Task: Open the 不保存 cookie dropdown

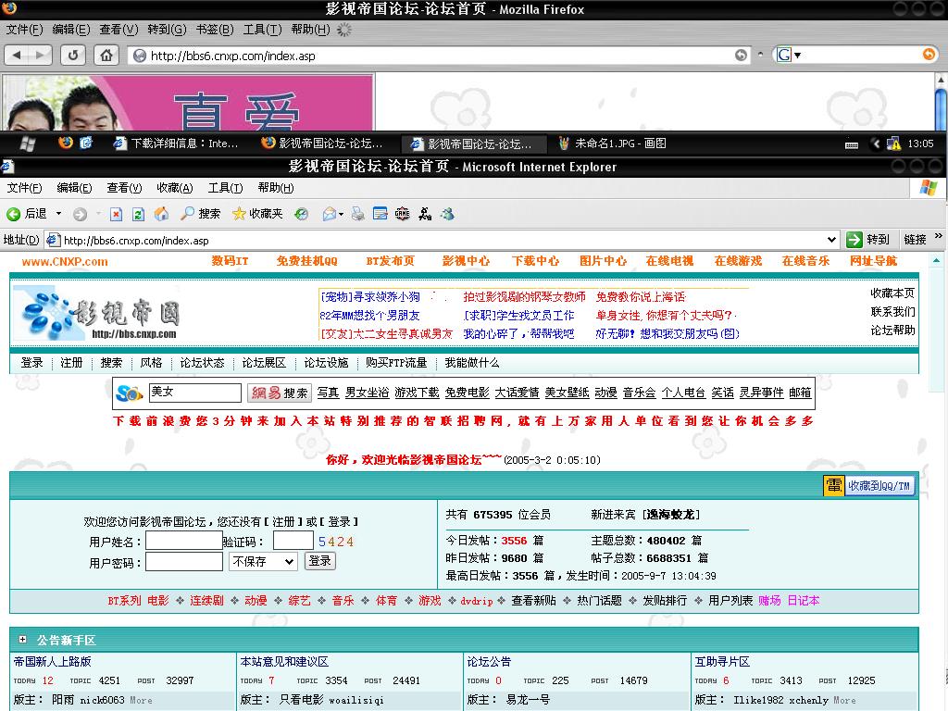Action: [263, 562]
